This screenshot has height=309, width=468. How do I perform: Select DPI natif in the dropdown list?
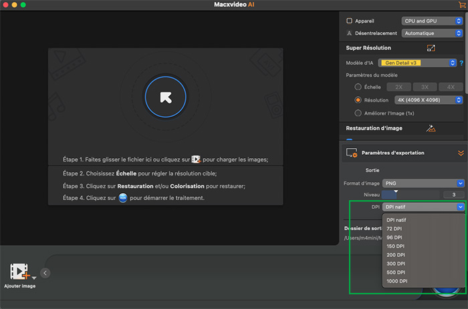click(423, 220)
